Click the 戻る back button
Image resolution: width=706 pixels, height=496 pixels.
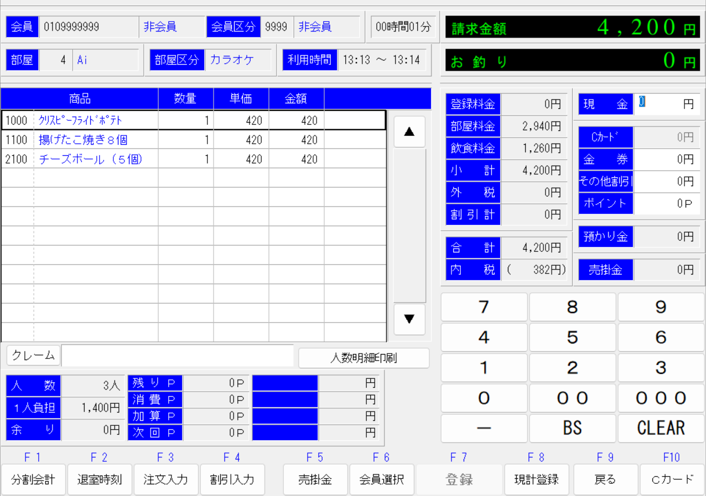605,479
